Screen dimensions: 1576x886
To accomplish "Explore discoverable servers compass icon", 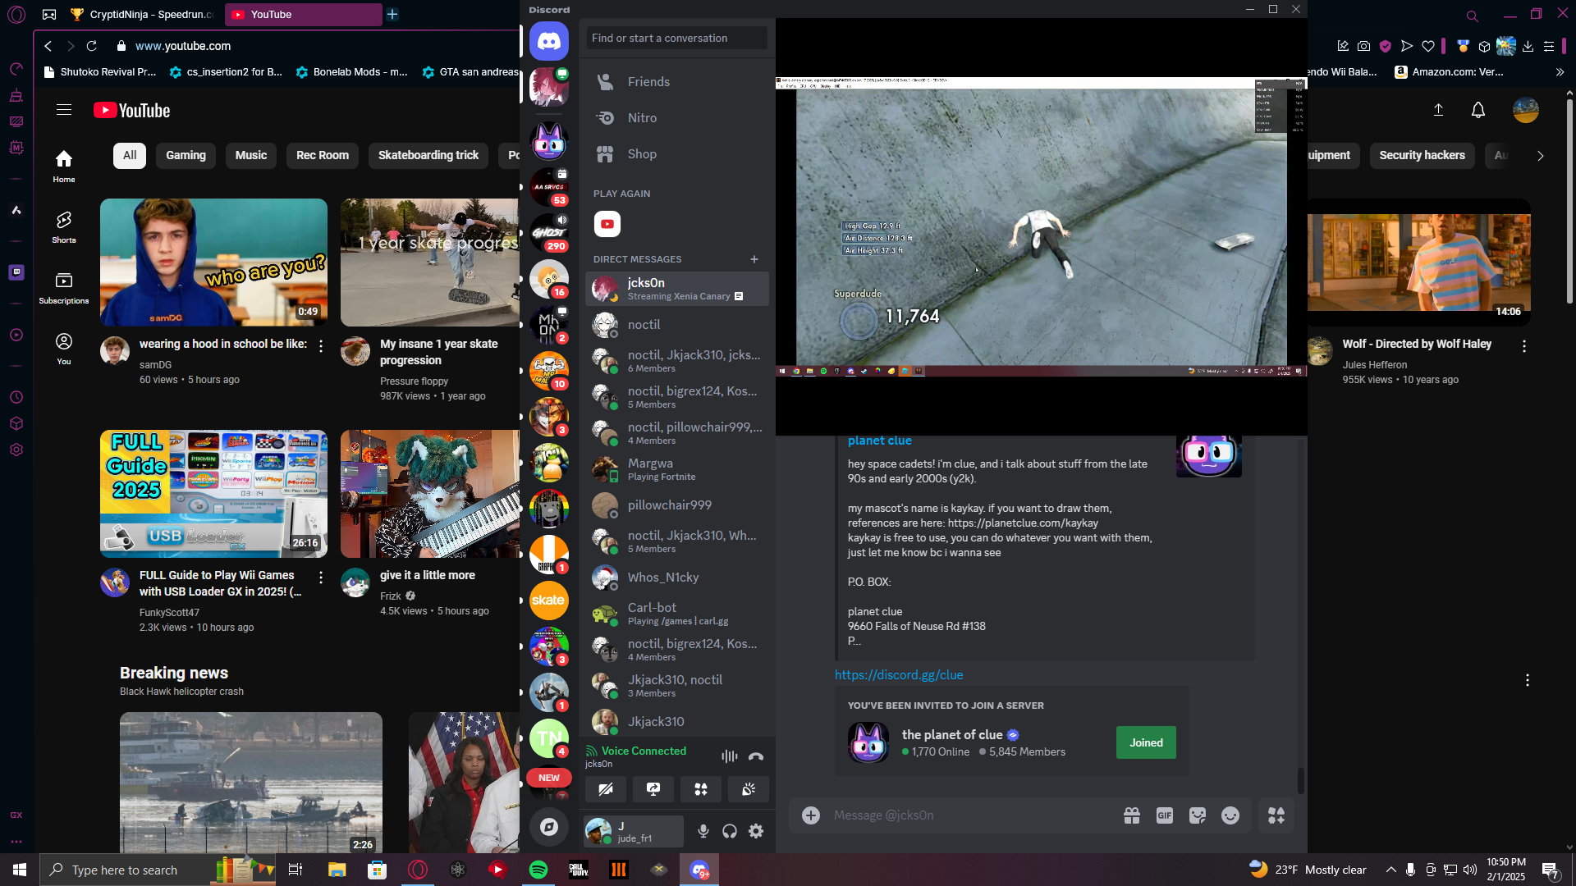I will pyautogui.click(x=549, y=827).
